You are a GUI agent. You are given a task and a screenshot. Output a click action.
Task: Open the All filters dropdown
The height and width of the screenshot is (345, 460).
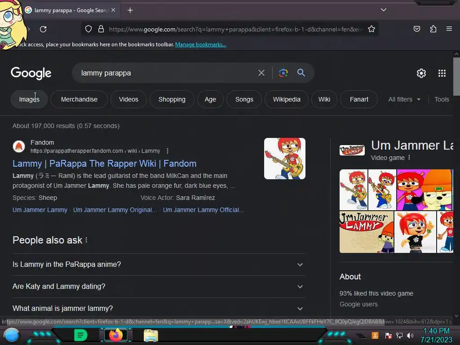(x=404, y=99)
